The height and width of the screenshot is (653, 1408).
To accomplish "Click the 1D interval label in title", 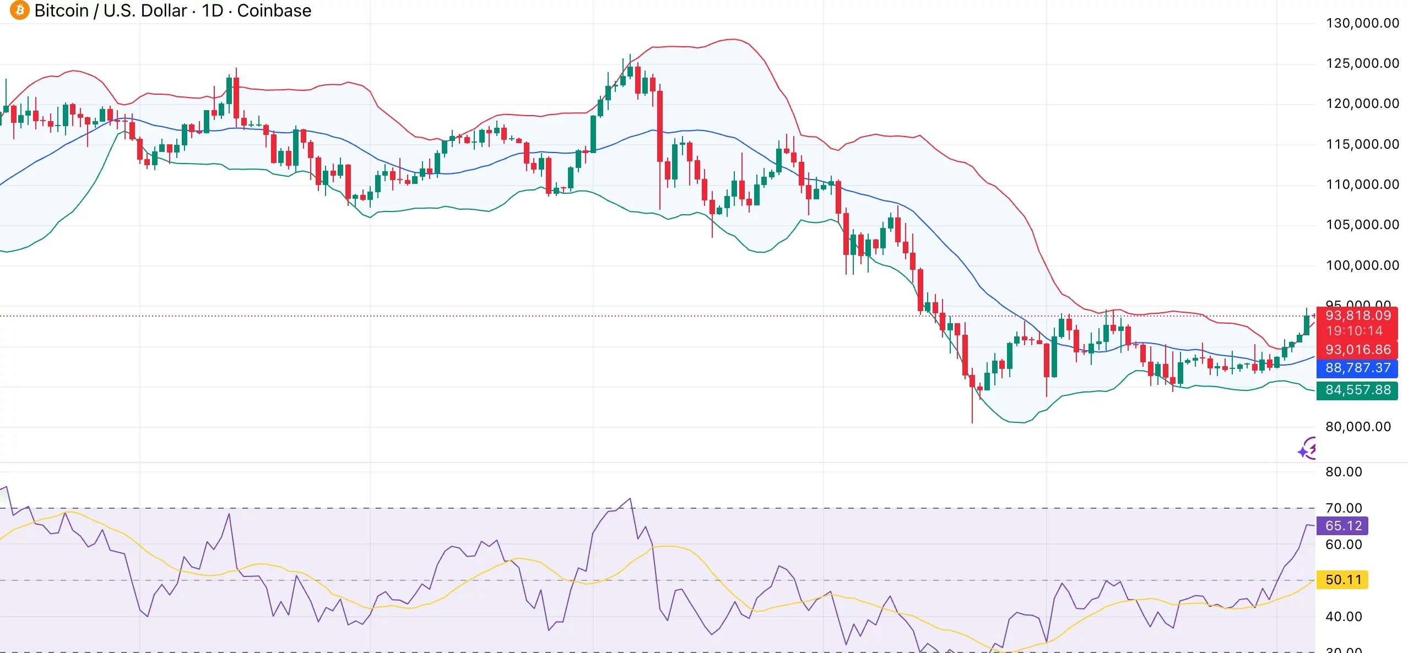I will [x=212, y=10].
